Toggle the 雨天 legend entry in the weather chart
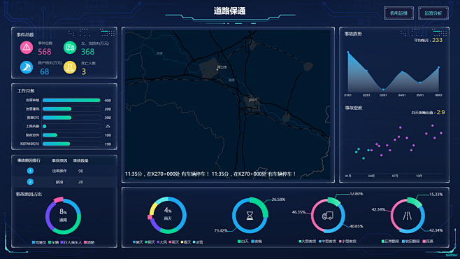The width and height of the screenshot is (460, 259). click(173, 242)
